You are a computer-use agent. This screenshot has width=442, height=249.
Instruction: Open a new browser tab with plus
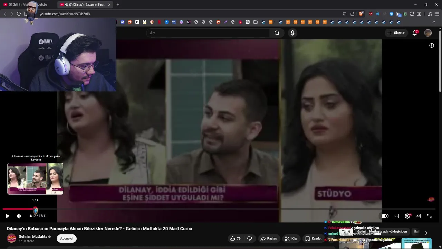(118, 4)
